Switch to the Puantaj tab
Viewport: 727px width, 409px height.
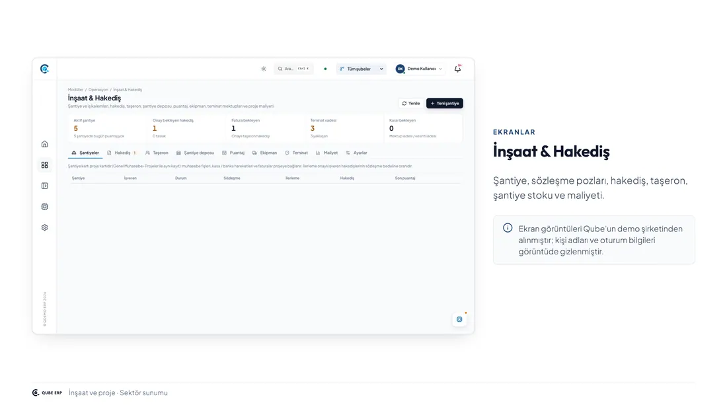(x=233, y=153)
